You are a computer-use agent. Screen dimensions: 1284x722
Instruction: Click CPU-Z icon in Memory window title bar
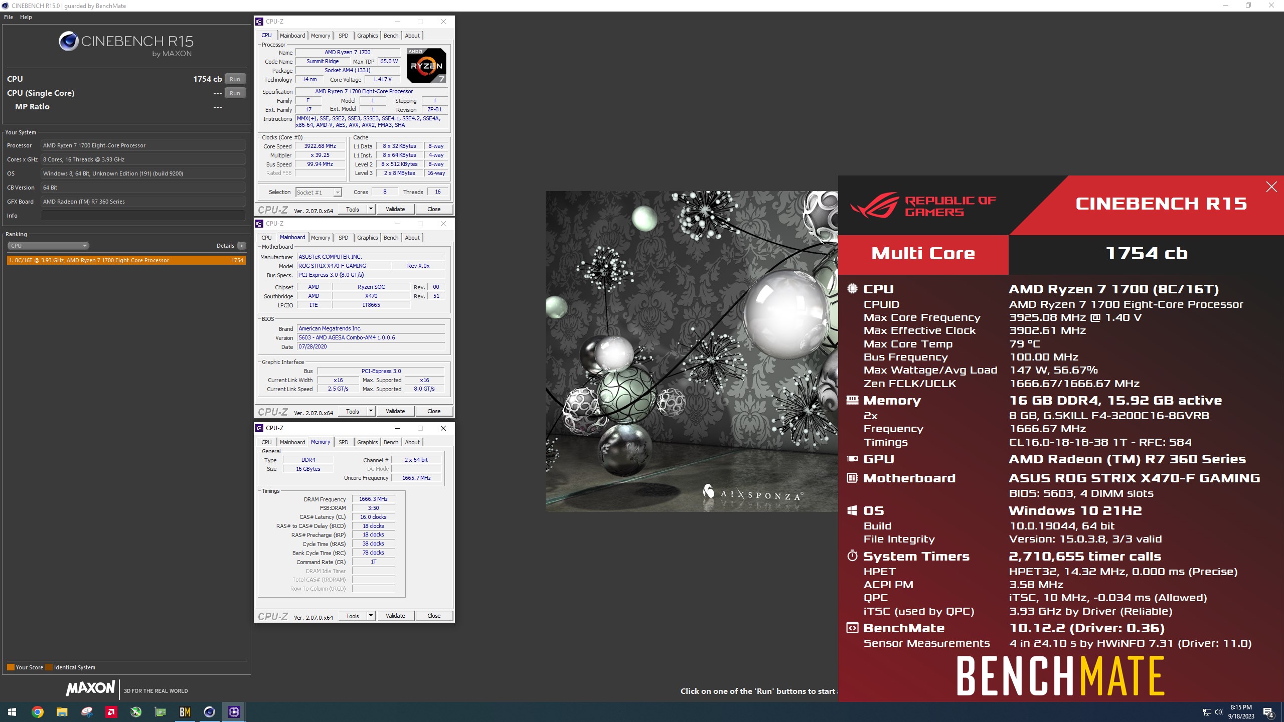260,428
